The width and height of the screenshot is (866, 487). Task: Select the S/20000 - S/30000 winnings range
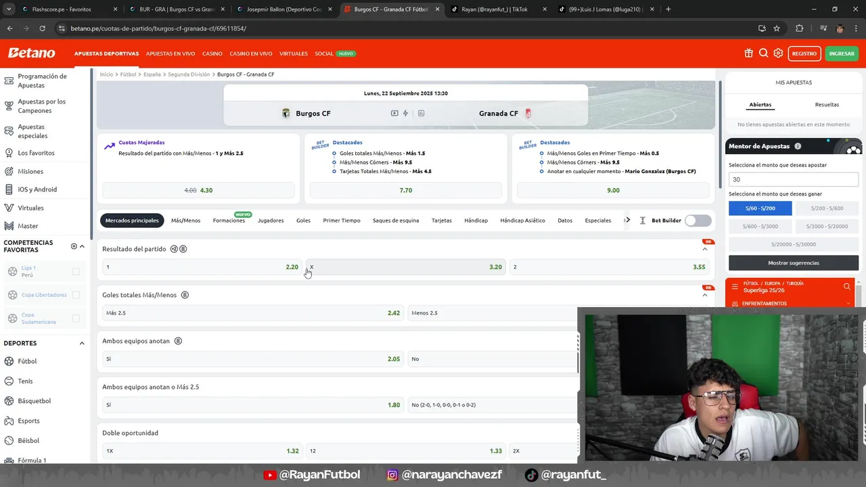(794, 244)
